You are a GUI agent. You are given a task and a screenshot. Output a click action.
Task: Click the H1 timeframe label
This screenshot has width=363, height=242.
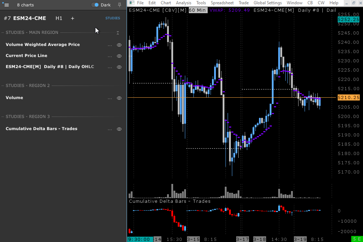tap(59, 18)
